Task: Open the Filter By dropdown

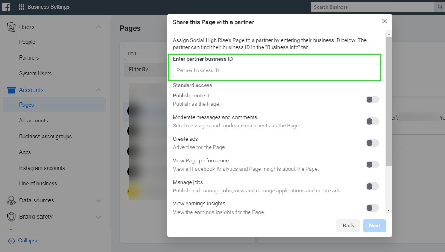Action: click(145, 70)
